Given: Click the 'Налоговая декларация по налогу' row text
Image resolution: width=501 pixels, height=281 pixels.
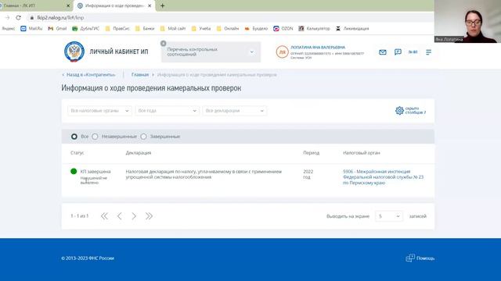Looking at the screenshot, I should point(204,174).
